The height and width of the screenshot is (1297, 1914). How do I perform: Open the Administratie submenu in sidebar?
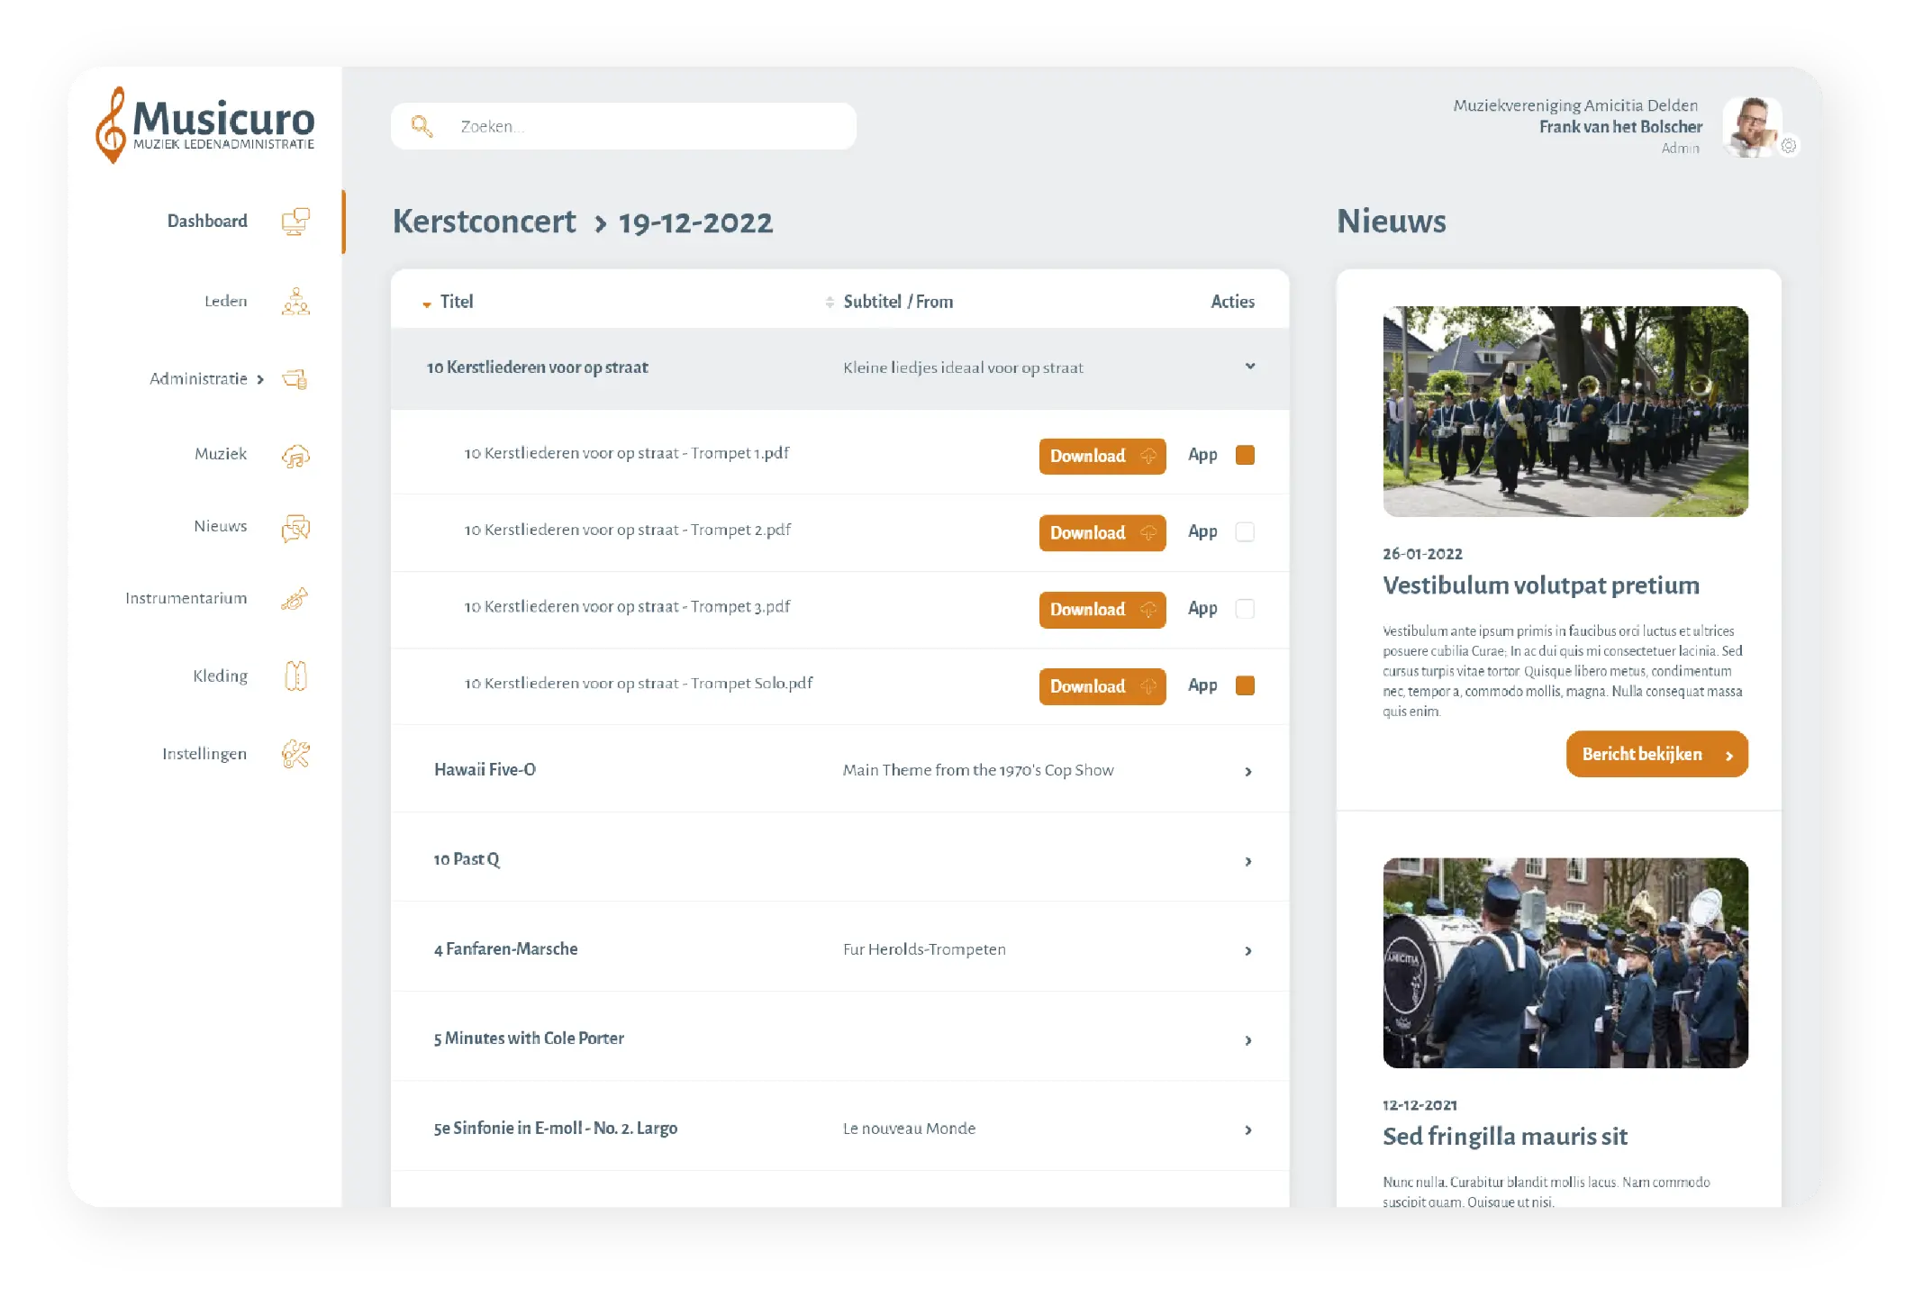pos(207,378)
